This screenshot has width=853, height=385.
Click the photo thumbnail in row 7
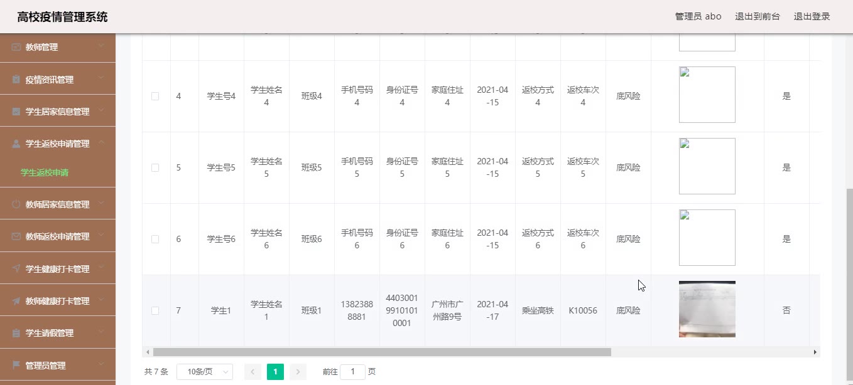tap(707, 309)
